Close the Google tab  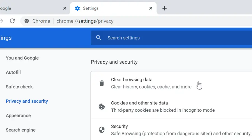65,8
